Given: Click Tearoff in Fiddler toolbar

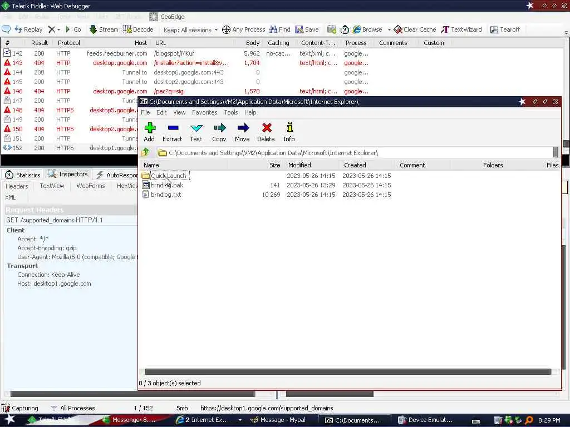Looking at the screenshot, I should click(x=505, y=30).
